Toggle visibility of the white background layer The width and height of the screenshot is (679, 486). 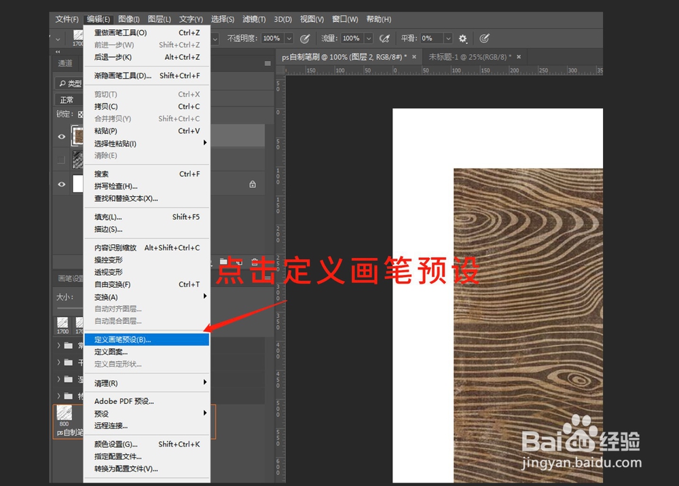tap(62, 183)
